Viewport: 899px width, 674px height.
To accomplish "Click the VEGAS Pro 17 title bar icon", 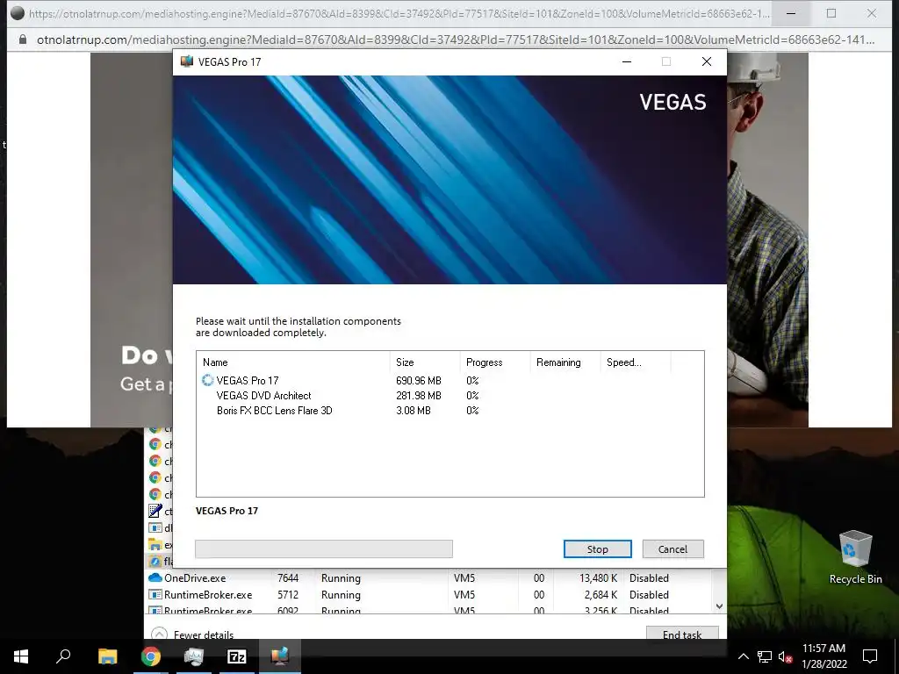I will pos(186,61).
